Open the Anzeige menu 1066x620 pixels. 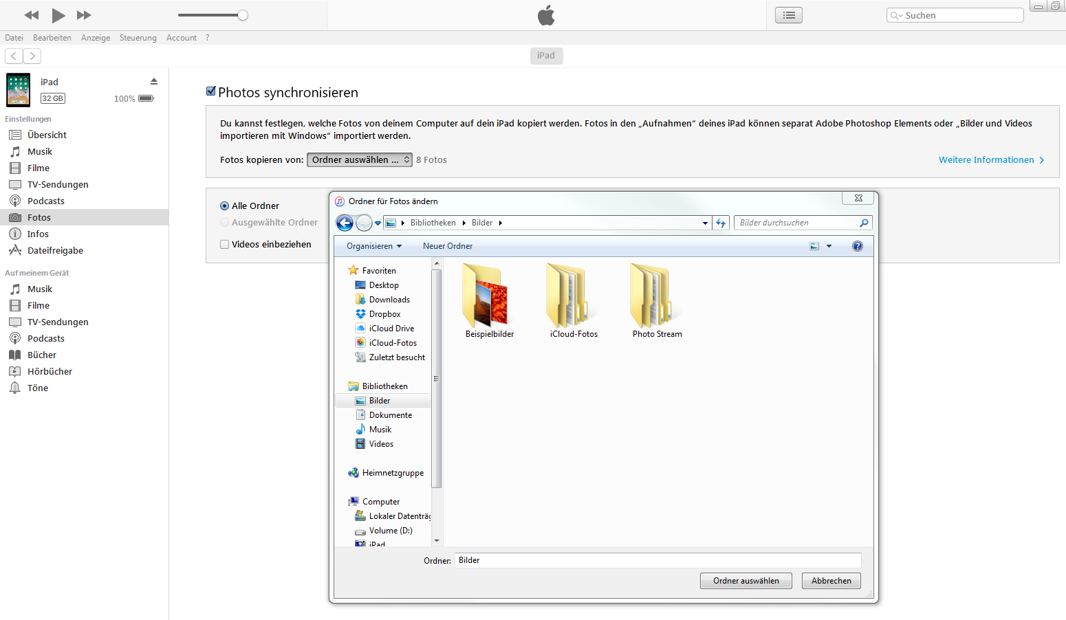96,38
